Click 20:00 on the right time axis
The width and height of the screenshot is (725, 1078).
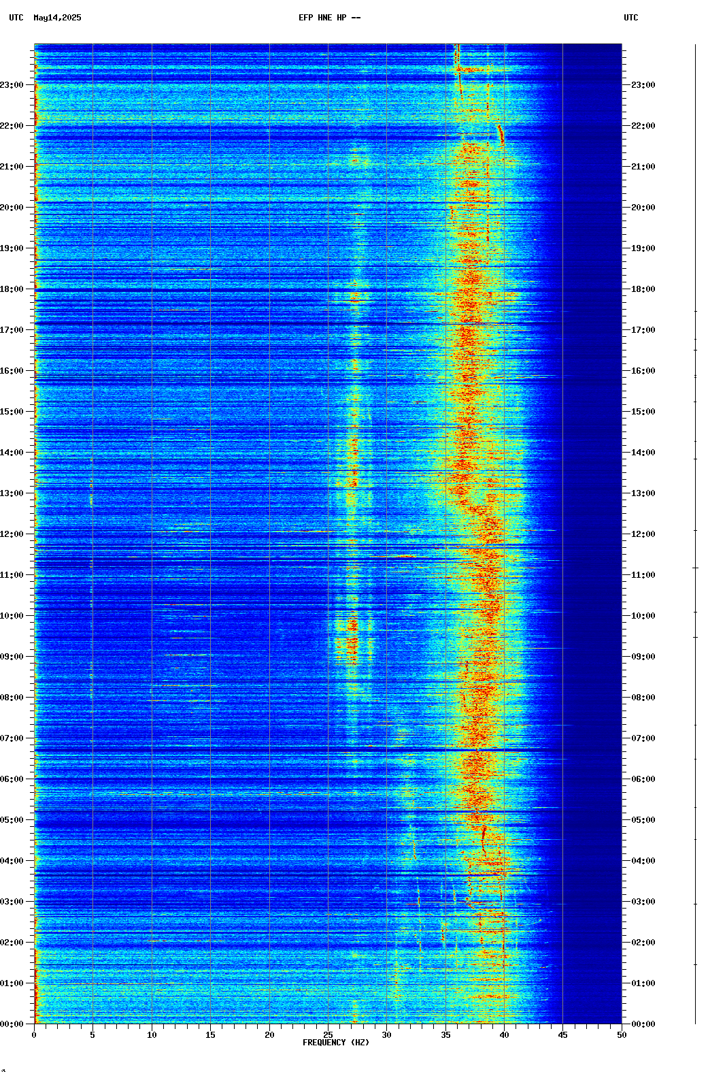(643, 208)
